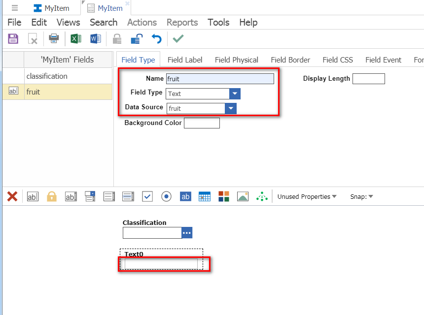This screenshot has width=424, height=315.
Task: Click the Save floppy disk icon
Action: pyautogui.click(x=13, y=39)
